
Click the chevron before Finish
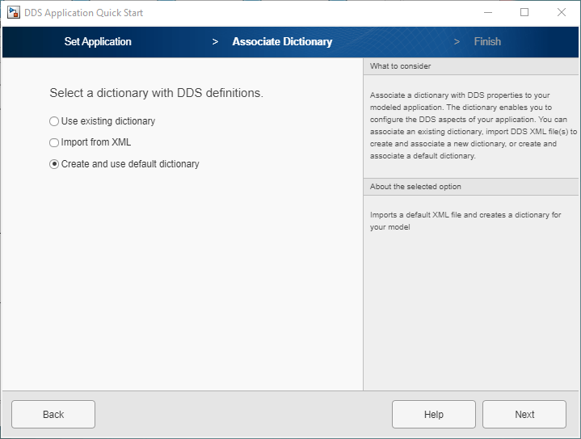pos(457,42)
